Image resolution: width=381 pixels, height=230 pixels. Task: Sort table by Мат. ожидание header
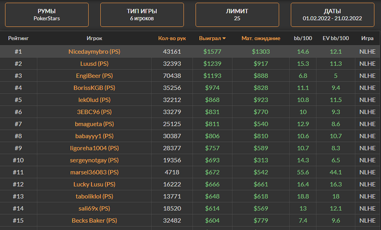[261, 39]
